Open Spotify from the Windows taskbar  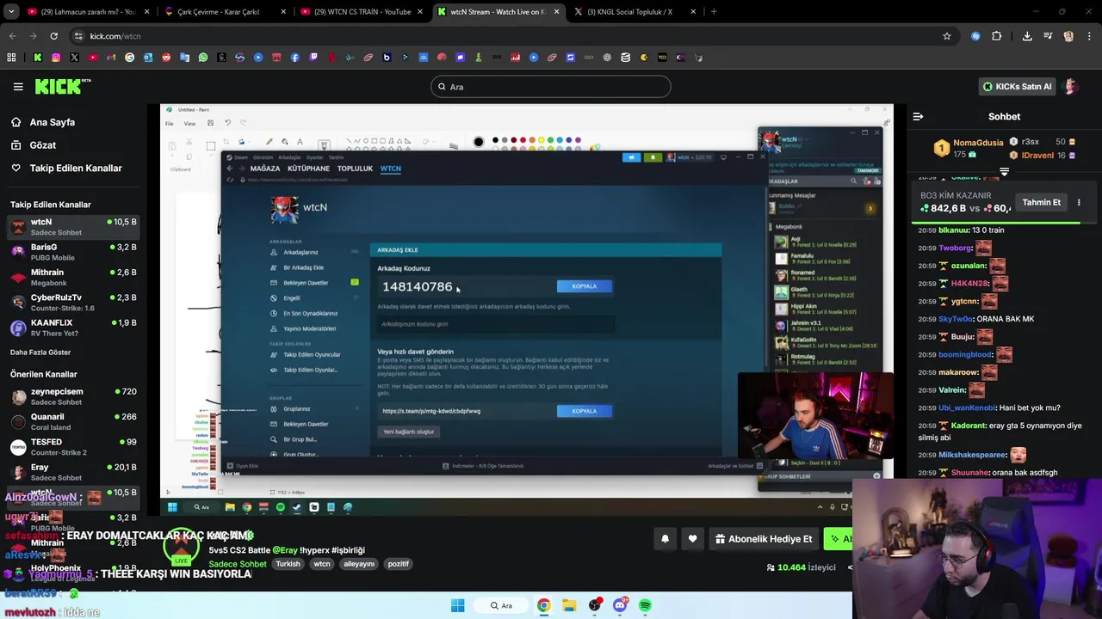(x=646, y=605)
